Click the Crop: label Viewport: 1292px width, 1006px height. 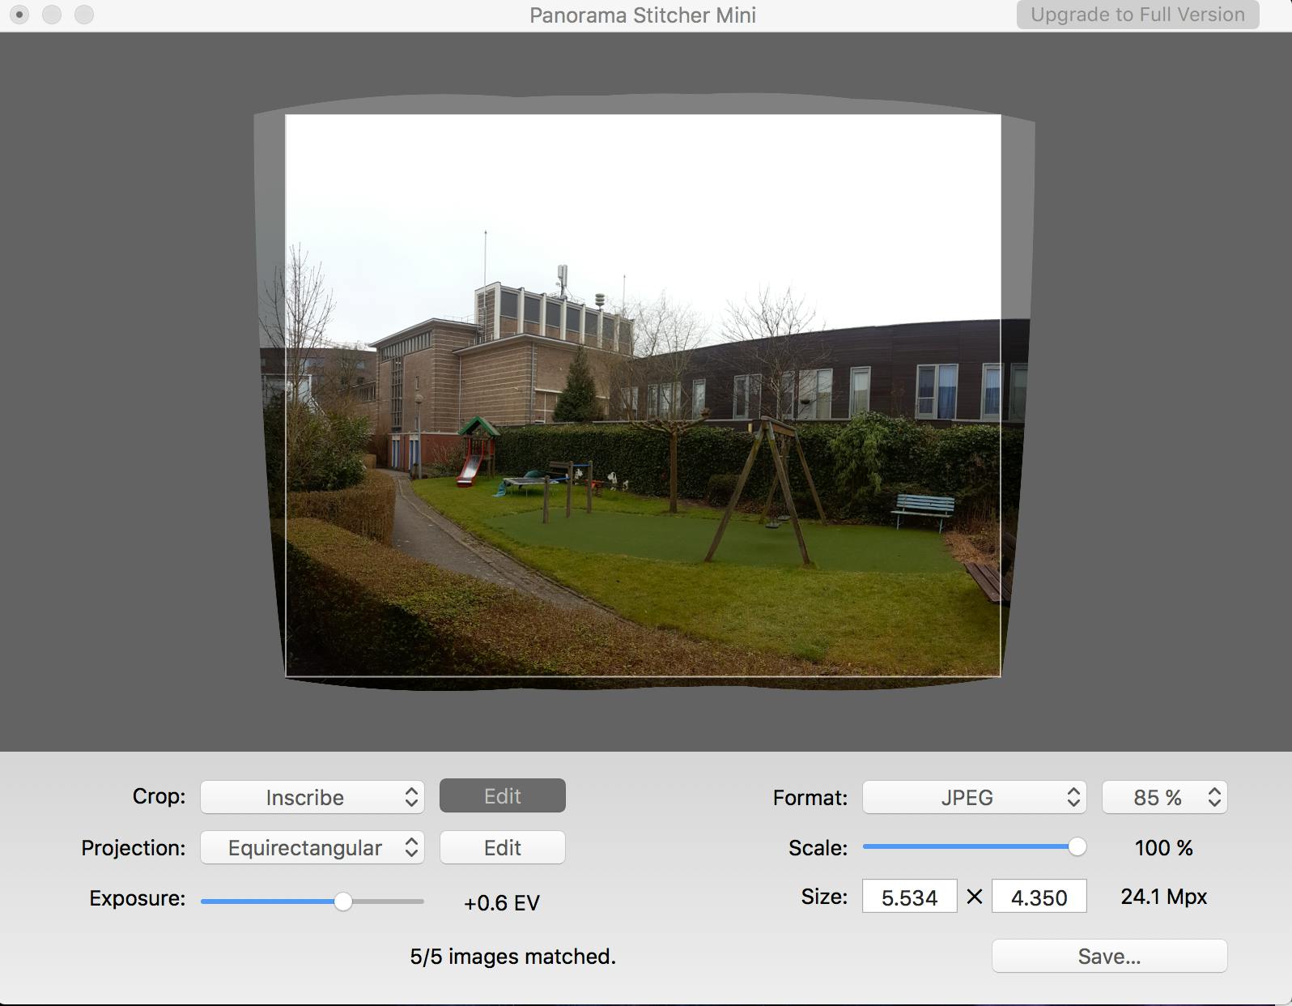[159, 796]
